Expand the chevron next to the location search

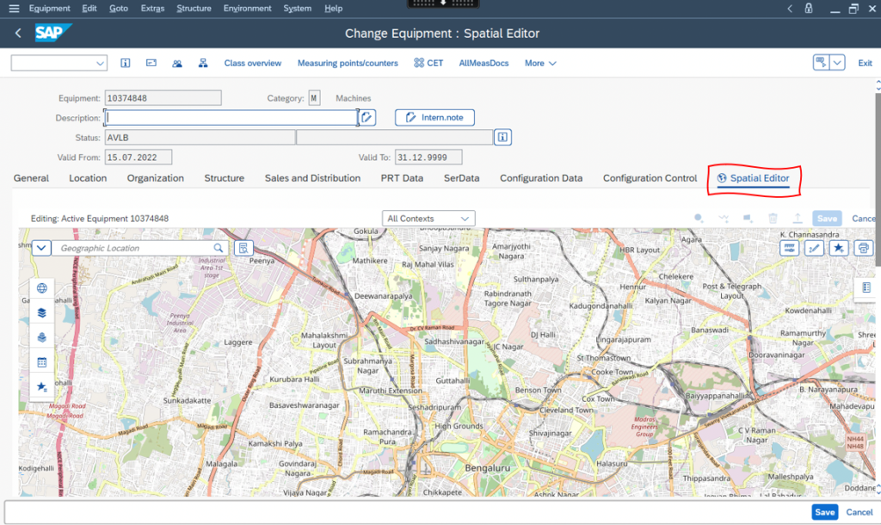(x=40, y=247)
